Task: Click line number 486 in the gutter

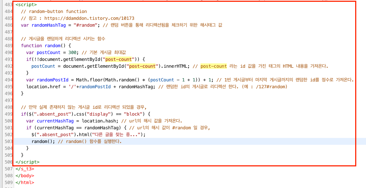Action: [x=8, y=25]
